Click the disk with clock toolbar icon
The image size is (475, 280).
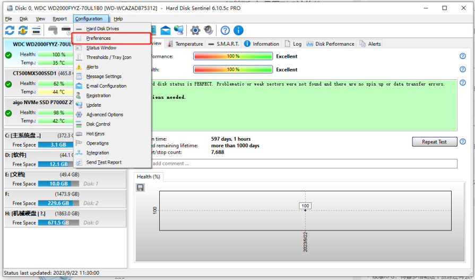66,30
